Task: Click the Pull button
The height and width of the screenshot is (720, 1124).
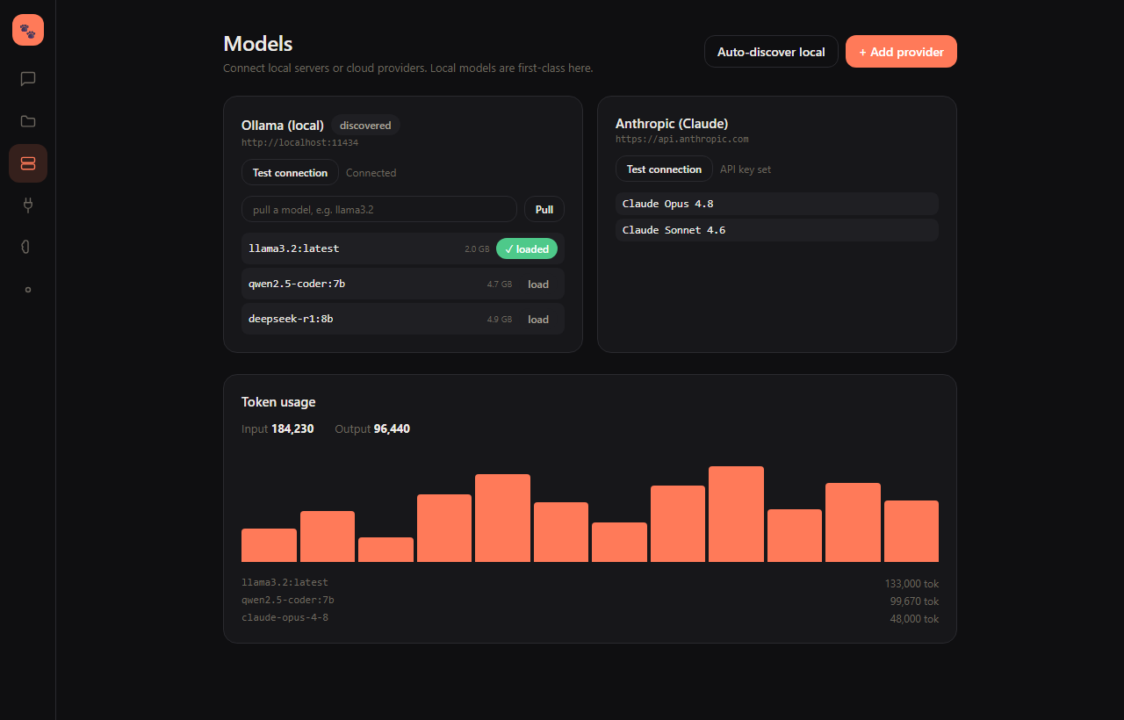Action: point(544,210)
